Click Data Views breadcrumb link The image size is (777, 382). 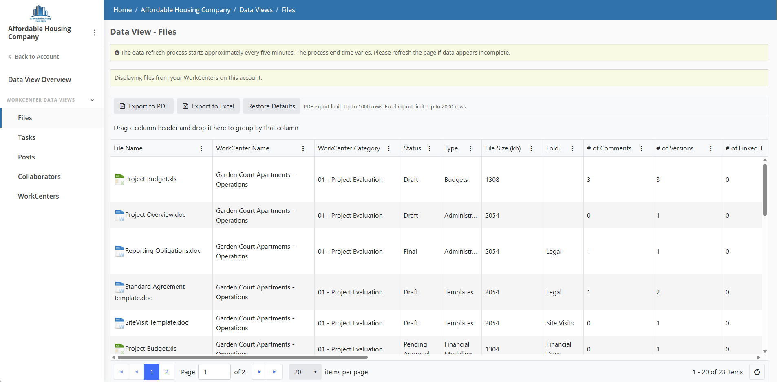click(256, 10)
